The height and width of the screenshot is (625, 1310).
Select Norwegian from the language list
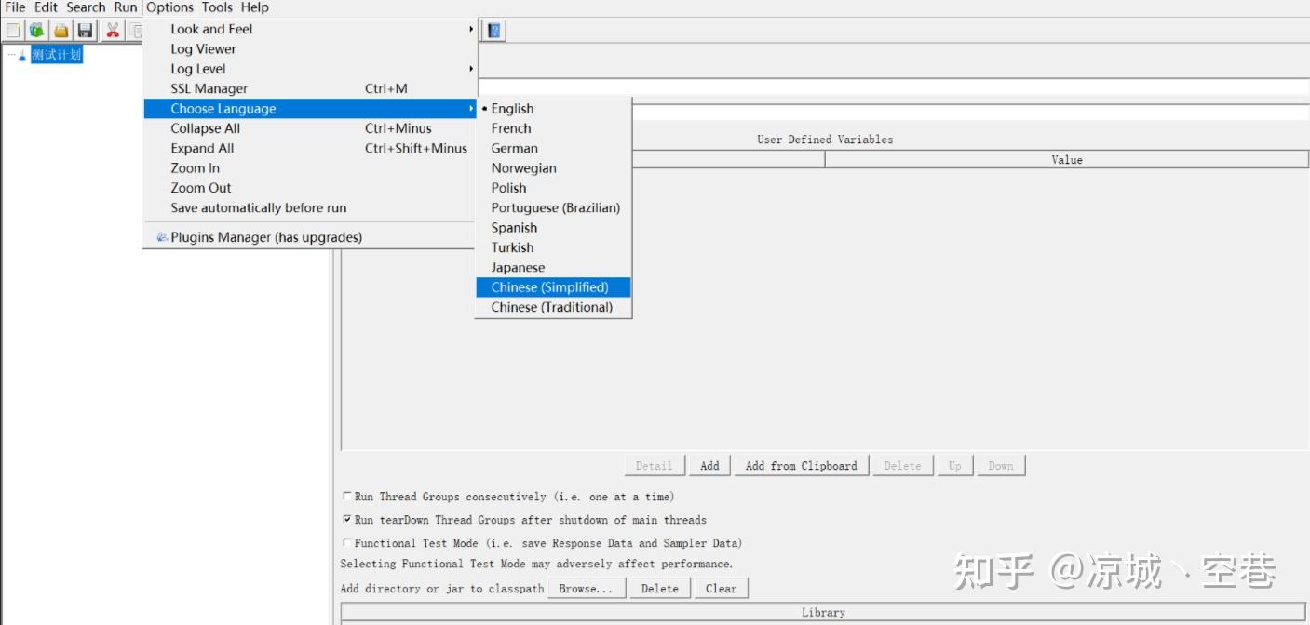point(553,168)
